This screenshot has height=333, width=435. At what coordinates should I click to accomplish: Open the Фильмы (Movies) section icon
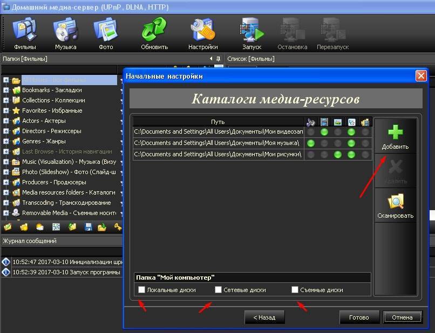24,30
